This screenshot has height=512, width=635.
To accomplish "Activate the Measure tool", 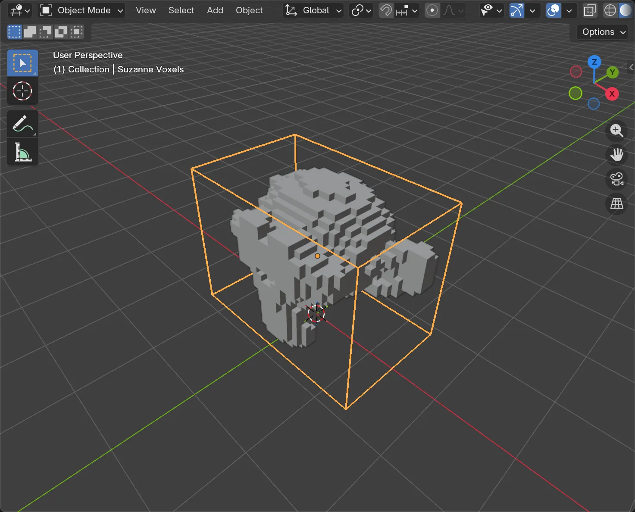I will tap(22, 152).
